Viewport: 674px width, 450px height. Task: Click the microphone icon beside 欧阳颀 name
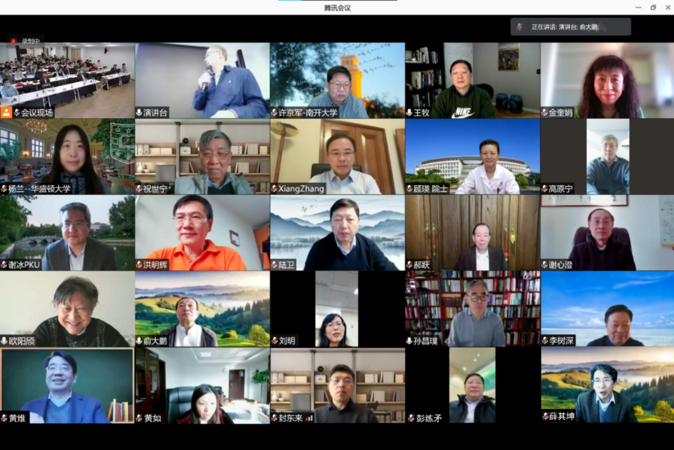[x=4, y=340]
